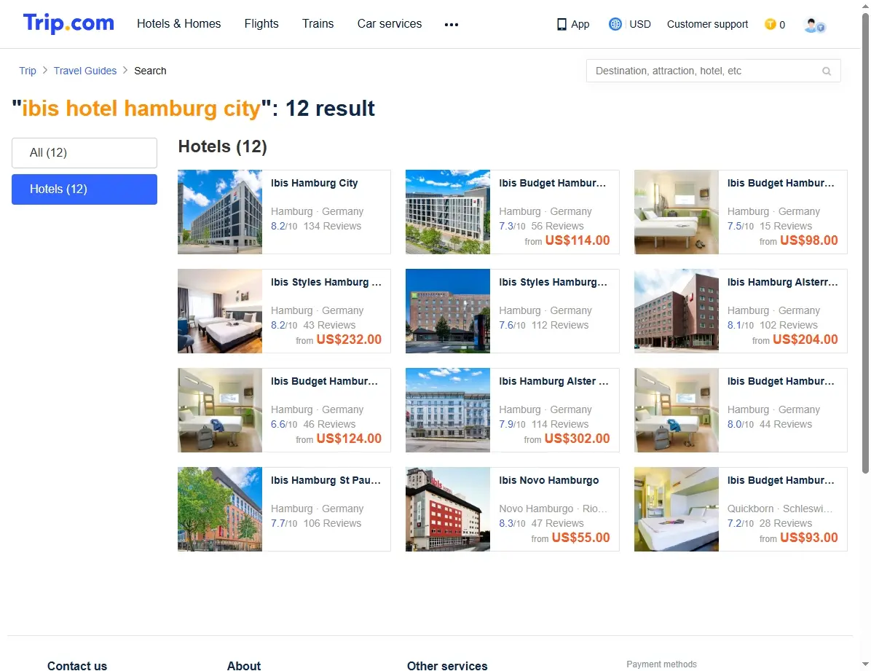Go to Trip breadcrumb link
This screenshot has width=871, height=671.
[27, 71]
